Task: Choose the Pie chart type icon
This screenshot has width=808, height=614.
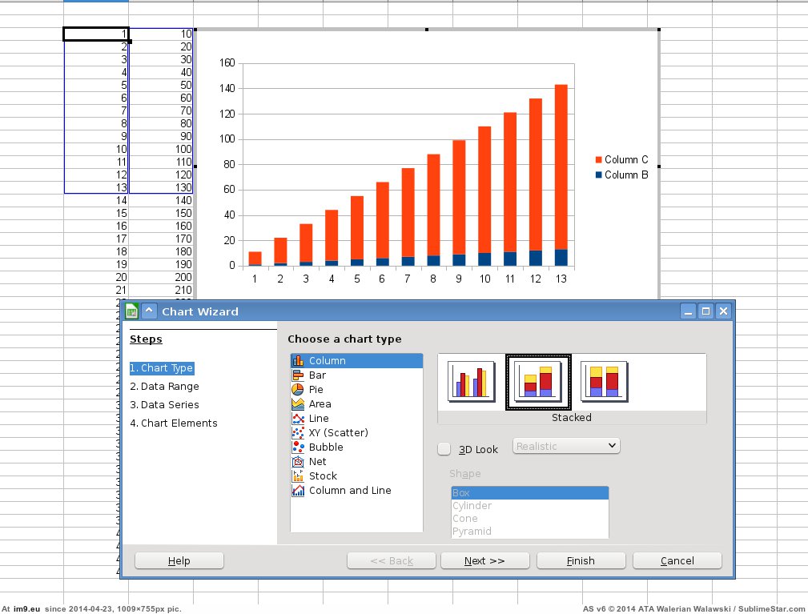Action: click(x=298, y=390)
